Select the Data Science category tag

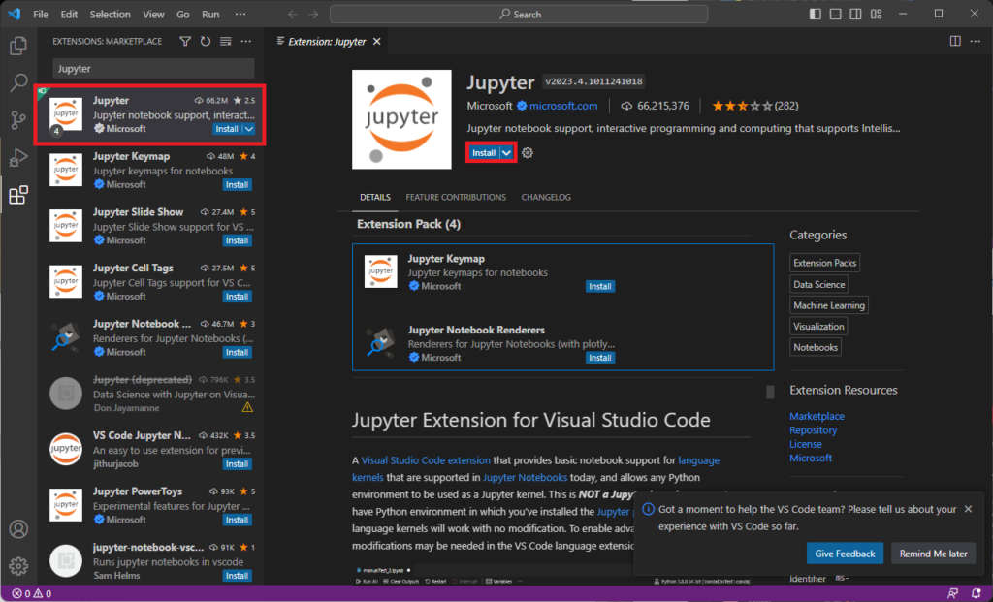click(818, 284)
